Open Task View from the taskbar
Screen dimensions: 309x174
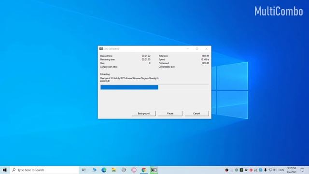(x=84, y=170)
